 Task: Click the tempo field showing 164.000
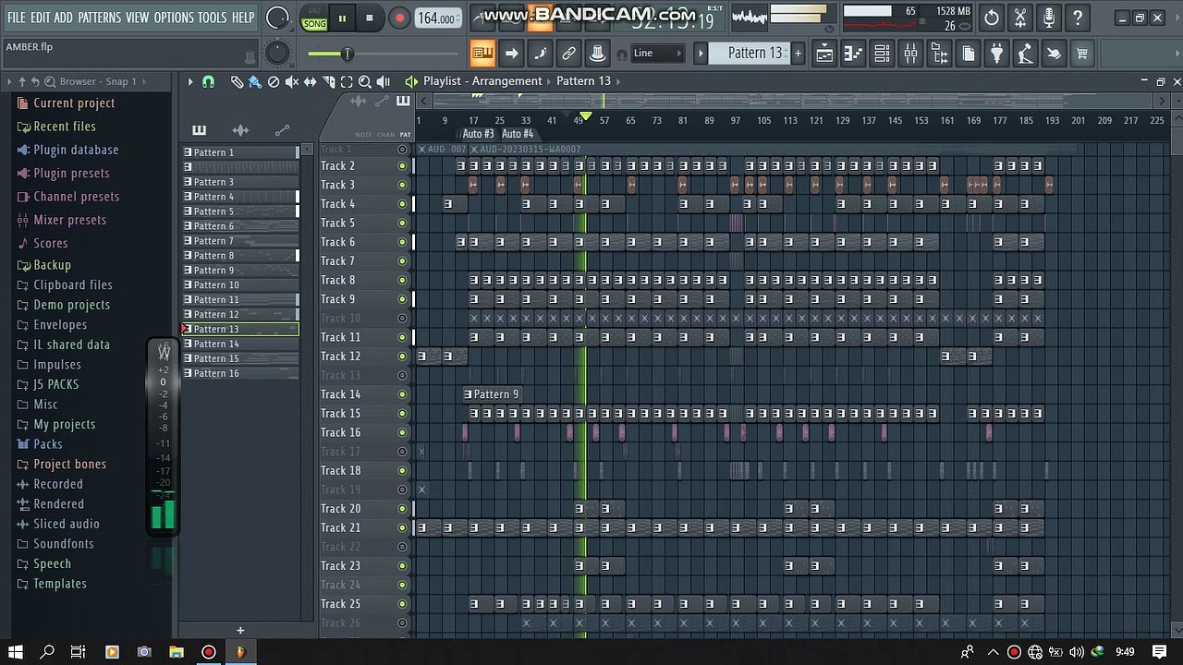(436, 18)
